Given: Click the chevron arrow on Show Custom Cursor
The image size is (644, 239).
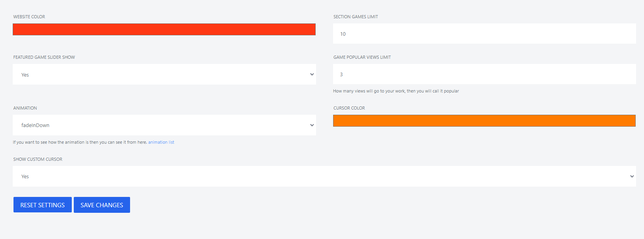Looking at the screenshot, I should [632, 176].
